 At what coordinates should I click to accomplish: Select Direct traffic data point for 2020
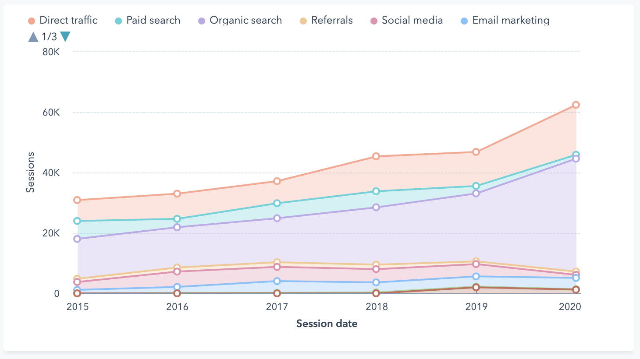click(576, 105)
